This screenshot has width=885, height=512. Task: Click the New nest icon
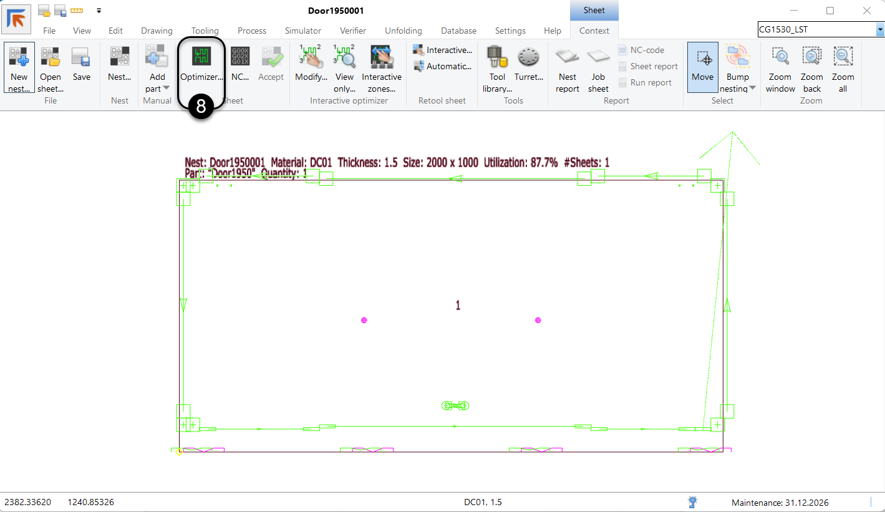[x=19, y=57]
